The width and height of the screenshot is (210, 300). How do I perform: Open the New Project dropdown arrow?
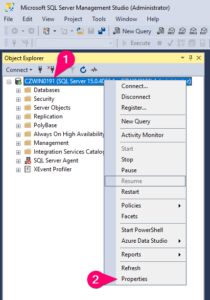pos(55,31)
